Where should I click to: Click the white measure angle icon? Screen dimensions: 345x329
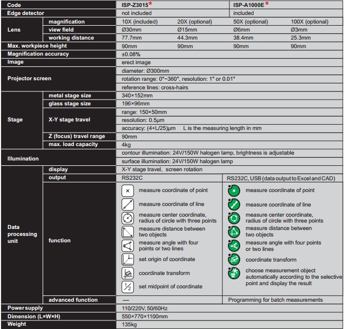pos(128,246)
